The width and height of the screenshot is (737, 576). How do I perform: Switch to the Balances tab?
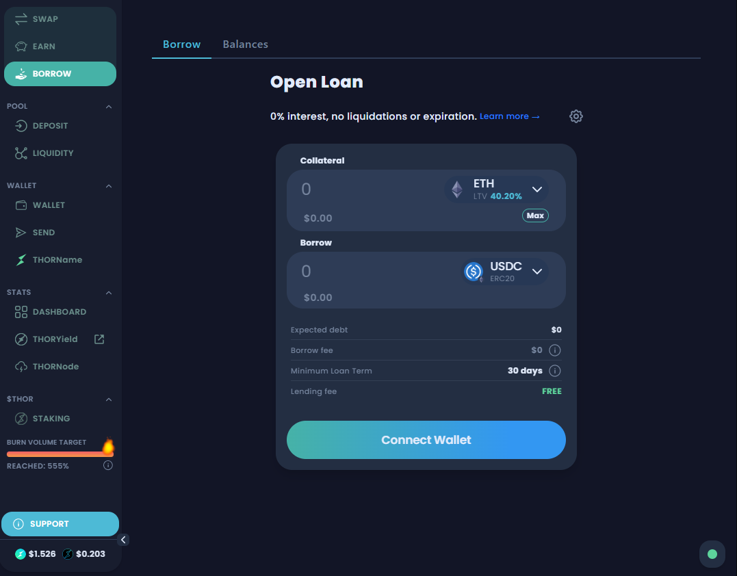pos(246,44)
